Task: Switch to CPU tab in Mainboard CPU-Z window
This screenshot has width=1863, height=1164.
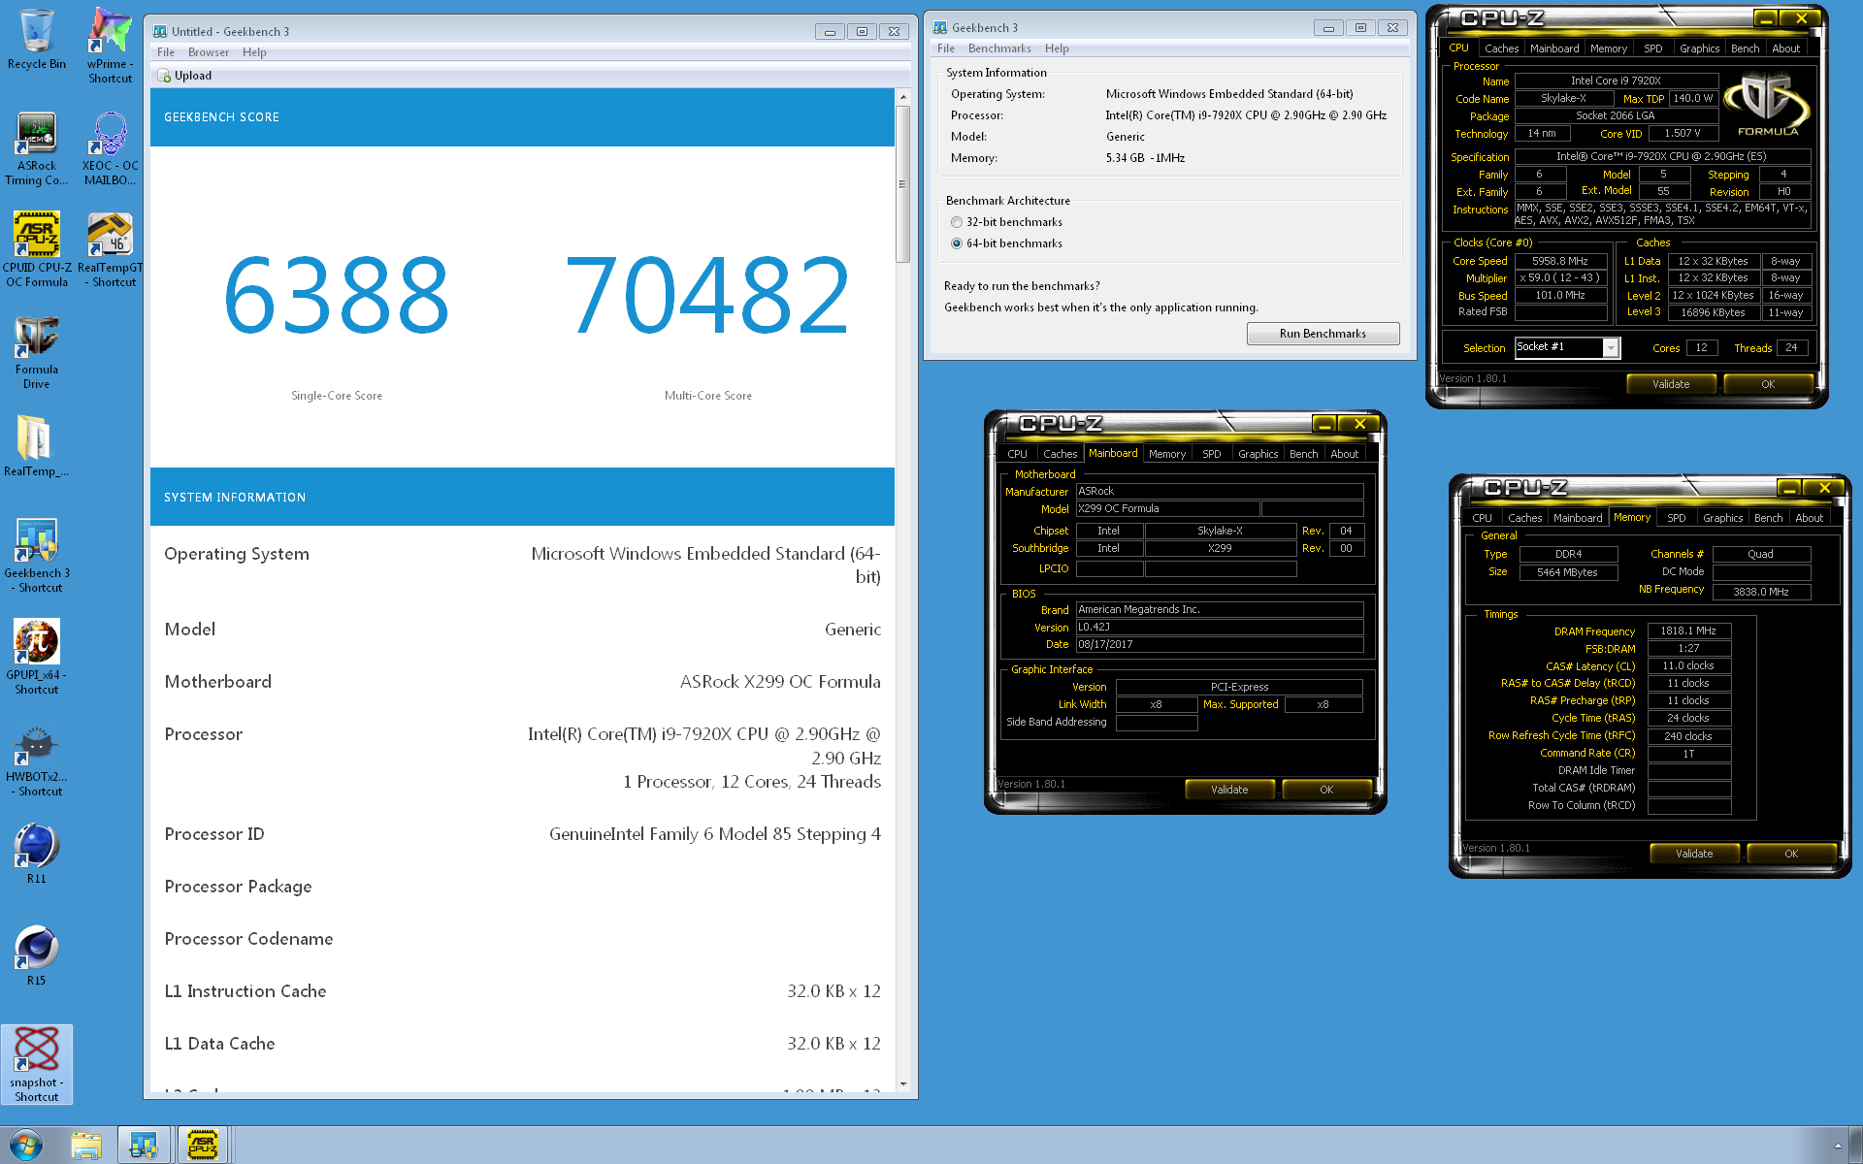Action: point(1017,454)
